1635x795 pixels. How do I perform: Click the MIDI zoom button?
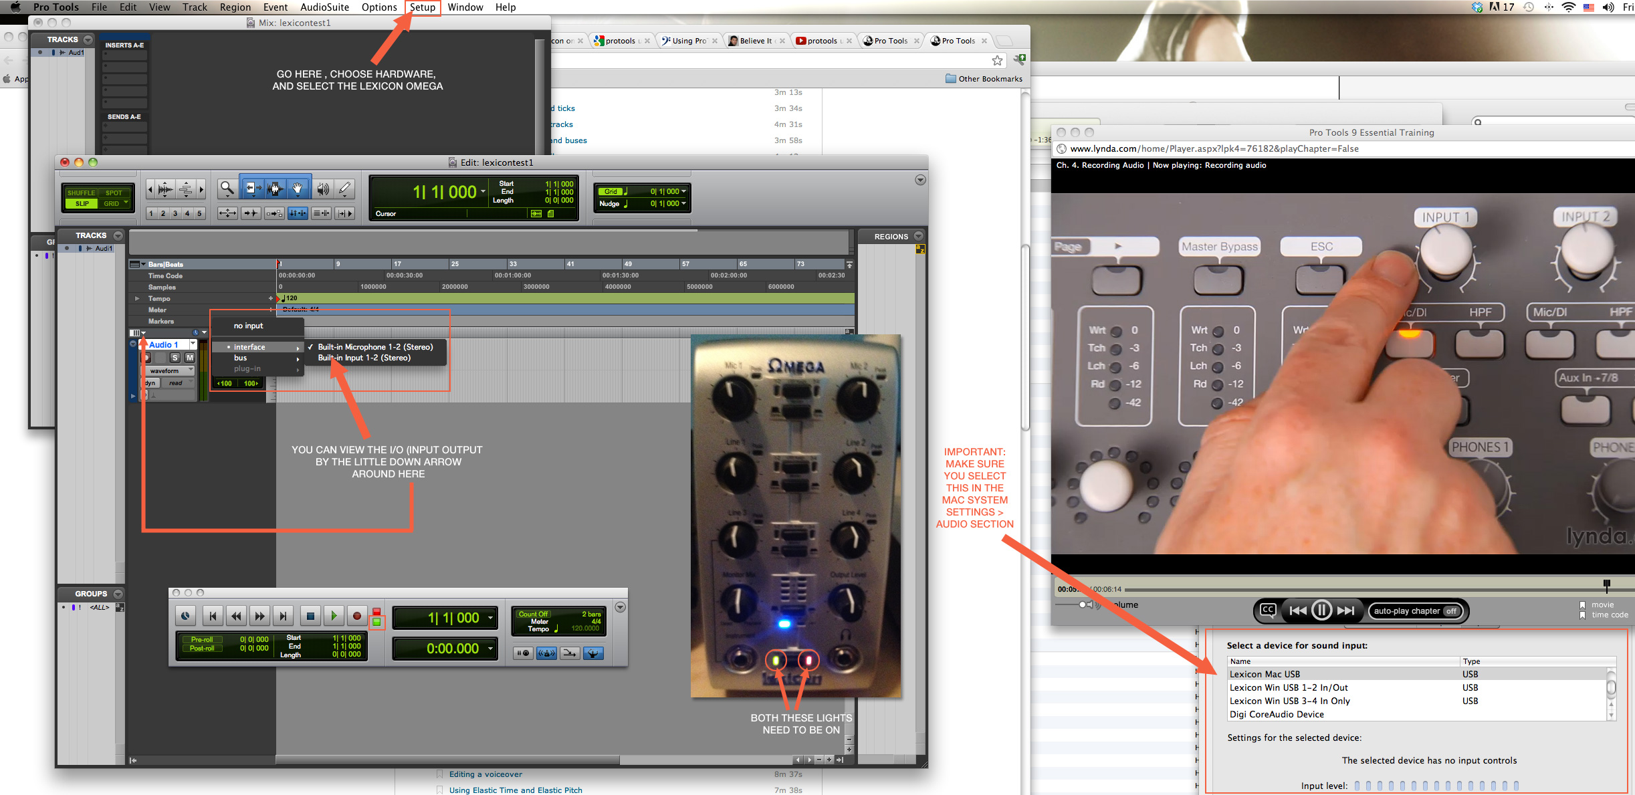coord(187,190)
